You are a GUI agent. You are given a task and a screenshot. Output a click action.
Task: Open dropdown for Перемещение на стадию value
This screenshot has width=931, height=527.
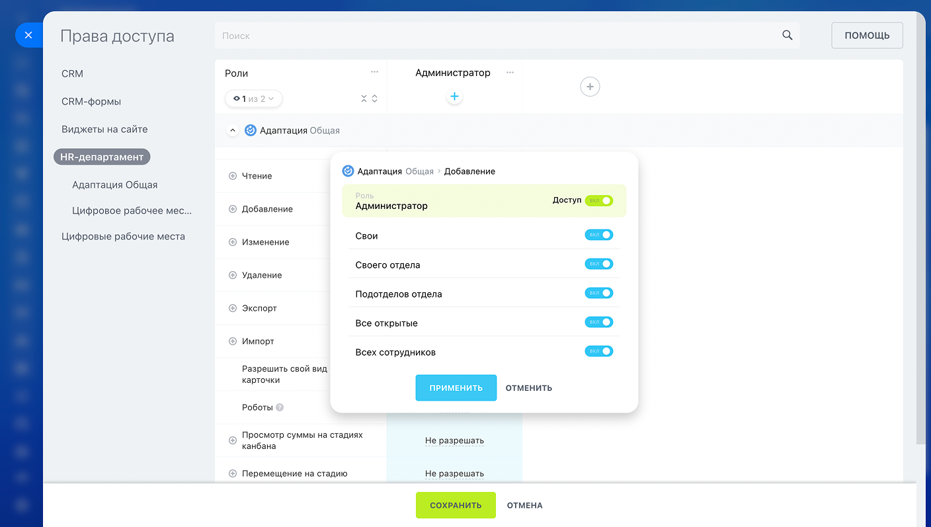pyautogui.click(x=454, y=473)
